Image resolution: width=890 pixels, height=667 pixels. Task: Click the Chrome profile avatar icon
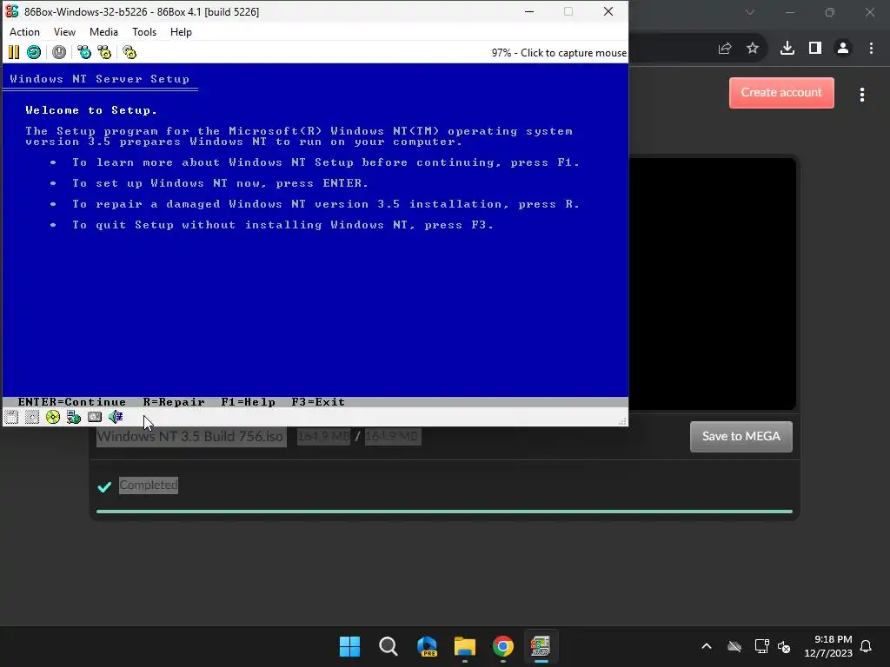tap(843, 49)
